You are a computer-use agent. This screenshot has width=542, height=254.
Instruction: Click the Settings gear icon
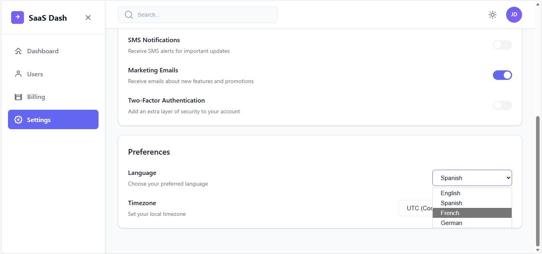tap(18, 120)
